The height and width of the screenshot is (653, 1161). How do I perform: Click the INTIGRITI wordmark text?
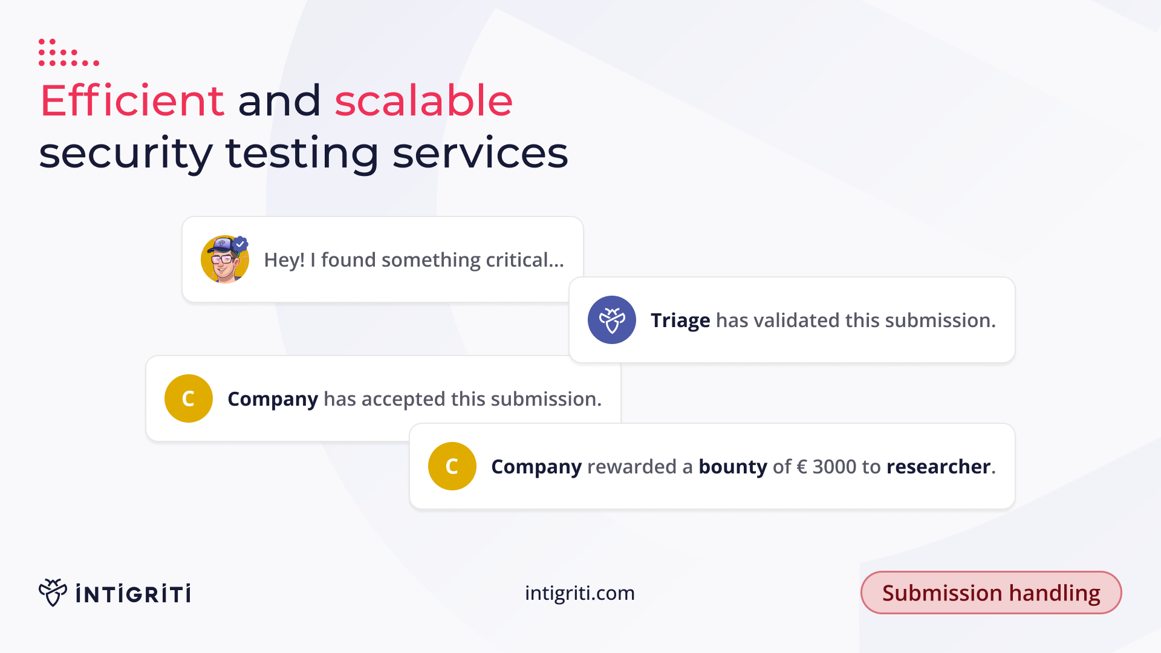[x=134, y=594]
